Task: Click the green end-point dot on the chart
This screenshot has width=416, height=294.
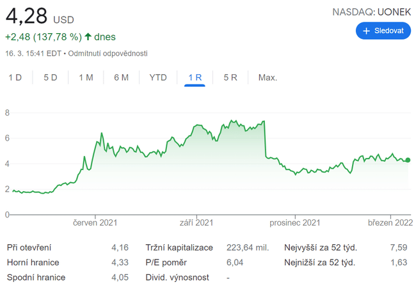Action: pos(408,160)
